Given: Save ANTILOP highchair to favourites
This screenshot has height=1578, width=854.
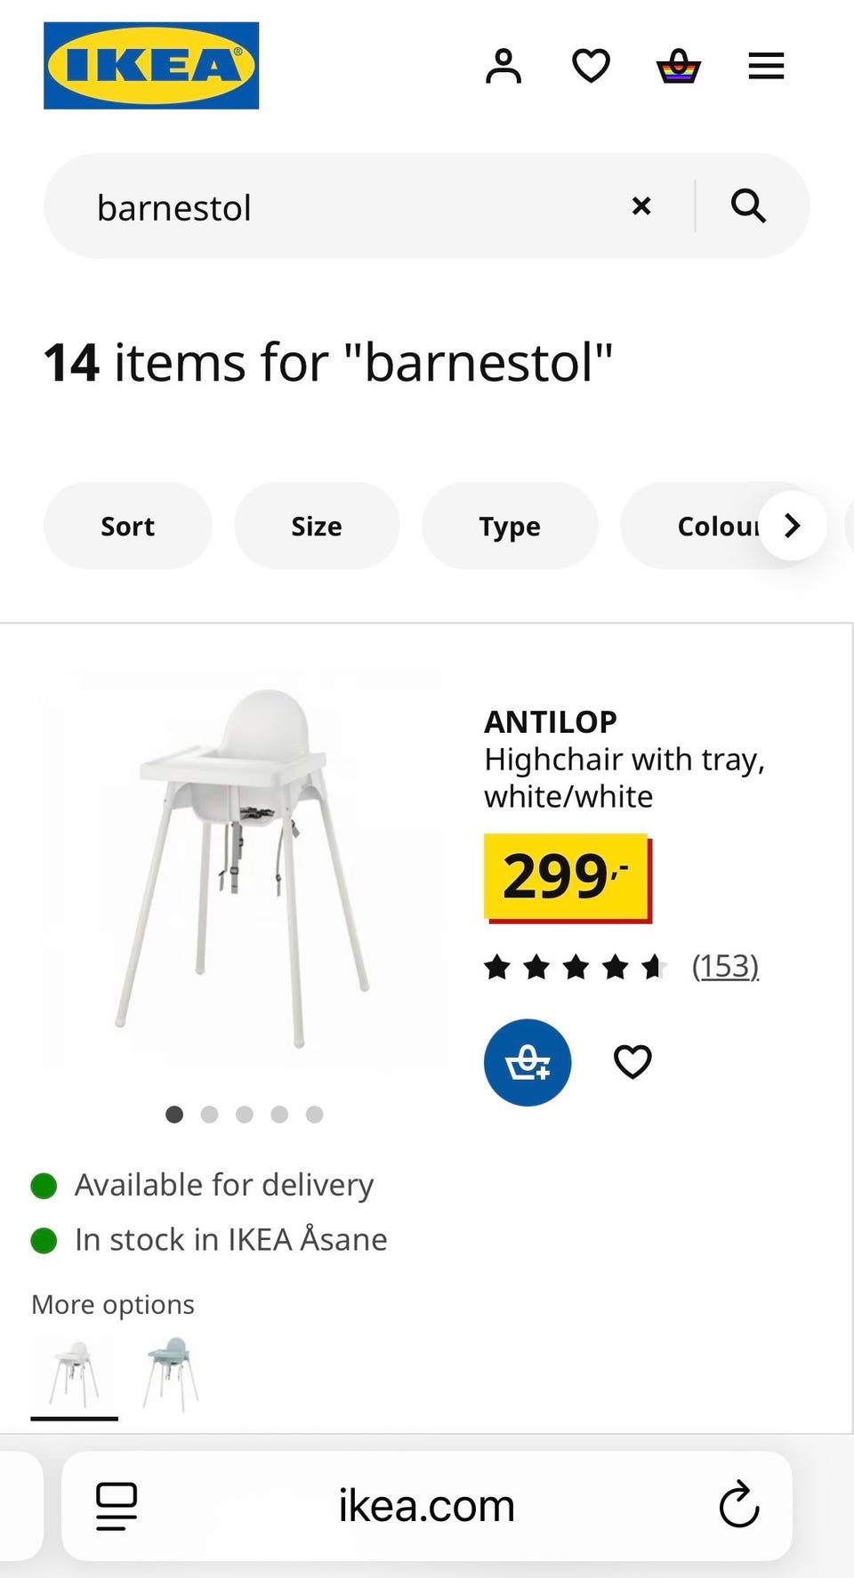Looking at the screenshot, I should 632,1062.
